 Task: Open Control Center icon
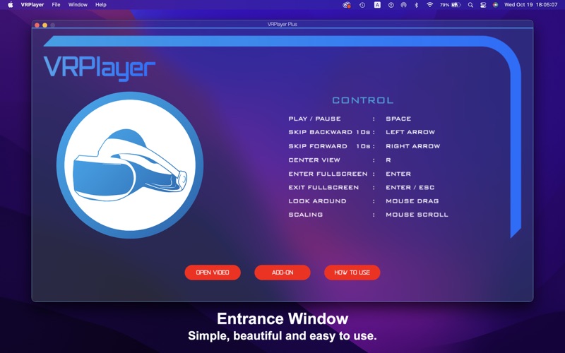click(483, 5)
